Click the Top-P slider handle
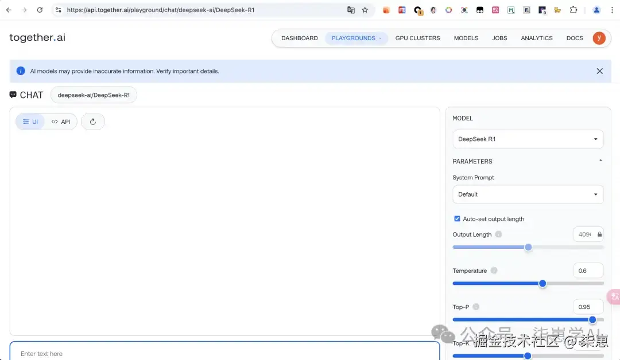This screenshot has width=620, height=360. click(592, 320)
